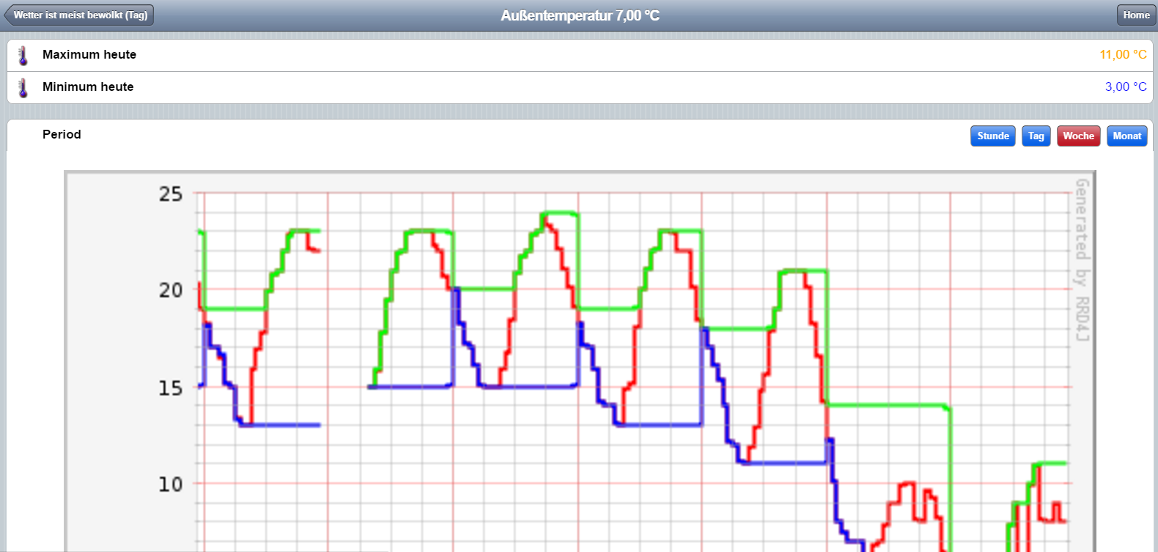Switch chart period to Stunde
Image resolution: width=1158 pixels, height=552 pixels.
pyautogui.click(x=992, y=136)
